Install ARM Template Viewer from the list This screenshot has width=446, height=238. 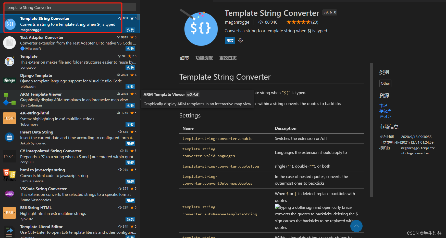pyautogui.click(x=130, y=106)
